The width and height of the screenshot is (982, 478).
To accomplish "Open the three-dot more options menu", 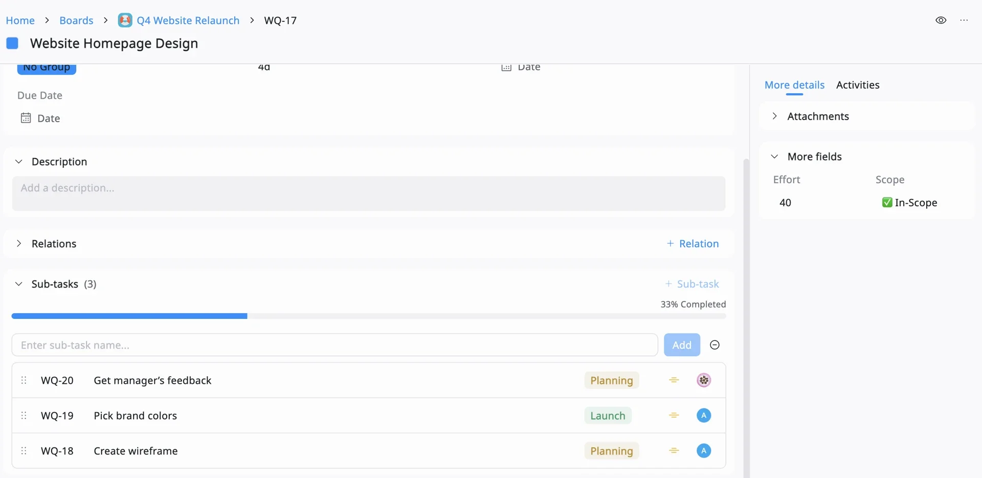I will tap(964, 20).
